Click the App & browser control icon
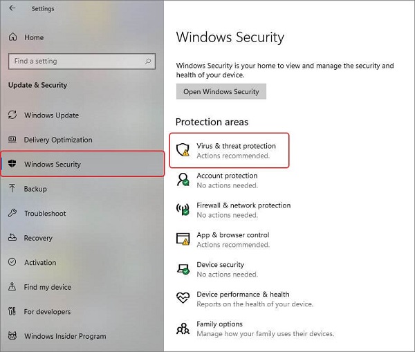This screenshot has width=415, height=352. click(x=183, y=239)
